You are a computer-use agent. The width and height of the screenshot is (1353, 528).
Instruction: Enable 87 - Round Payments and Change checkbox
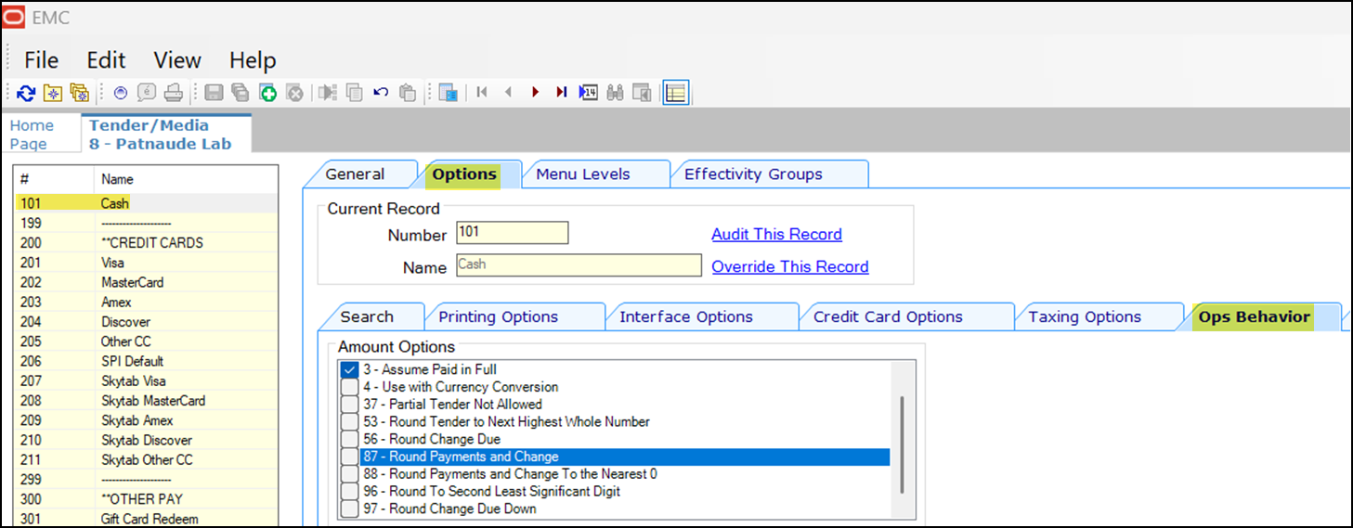pyautogui.click(x=349, y=457)
